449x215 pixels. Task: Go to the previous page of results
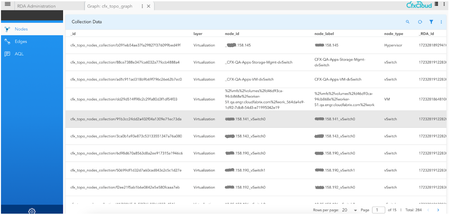pyautogui.click(x=428, y=210)
